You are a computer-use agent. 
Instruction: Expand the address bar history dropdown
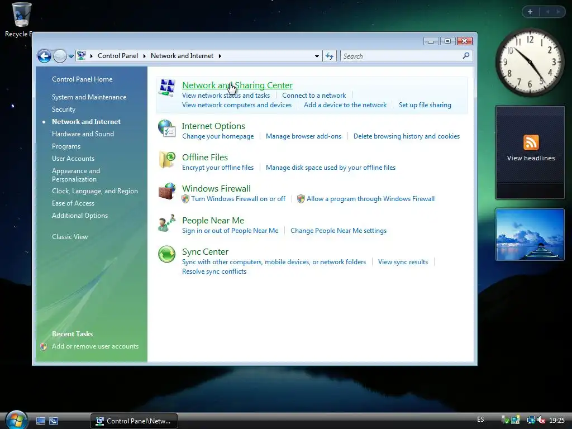[x=317, y=56]
